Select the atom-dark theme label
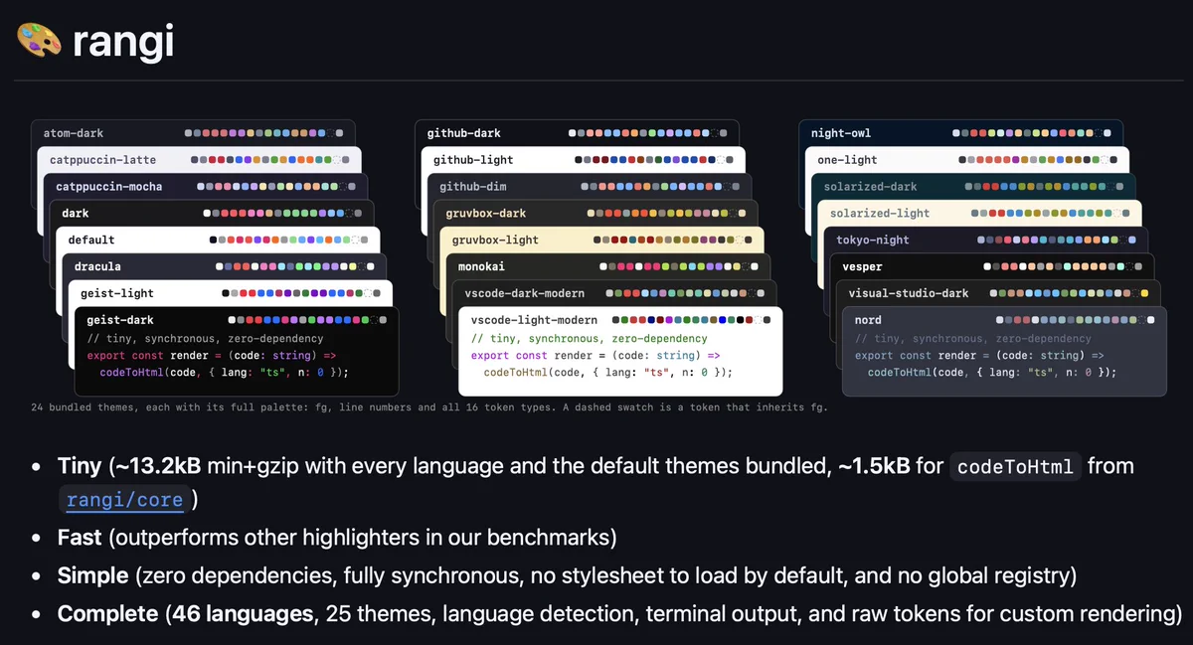Screen dimensions: 1193x645 pos(74,133)
